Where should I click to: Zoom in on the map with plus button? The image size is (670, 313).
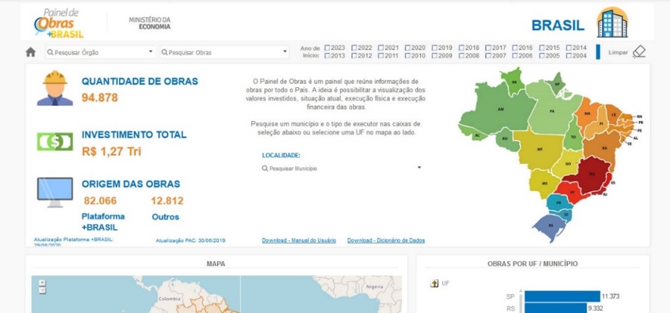pyautogui.click(x=42, y=283)
